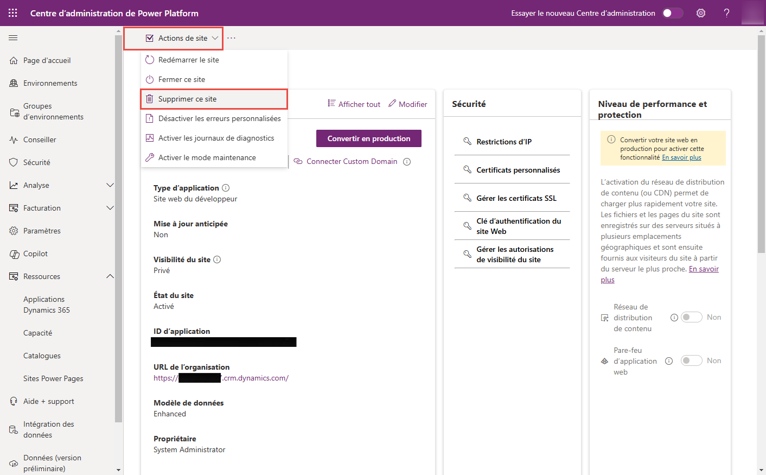The image size is (766, 475).
Task: Open the Actions de site dropdown
Action: pyautogui.click(x=182, y=38)
